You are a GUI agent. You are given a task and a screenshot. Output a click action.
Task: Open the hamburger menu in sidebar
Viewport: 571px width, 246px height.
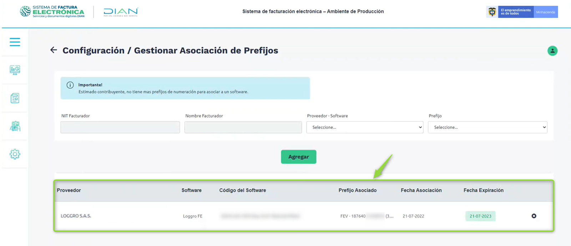click(x=15, y=42)
